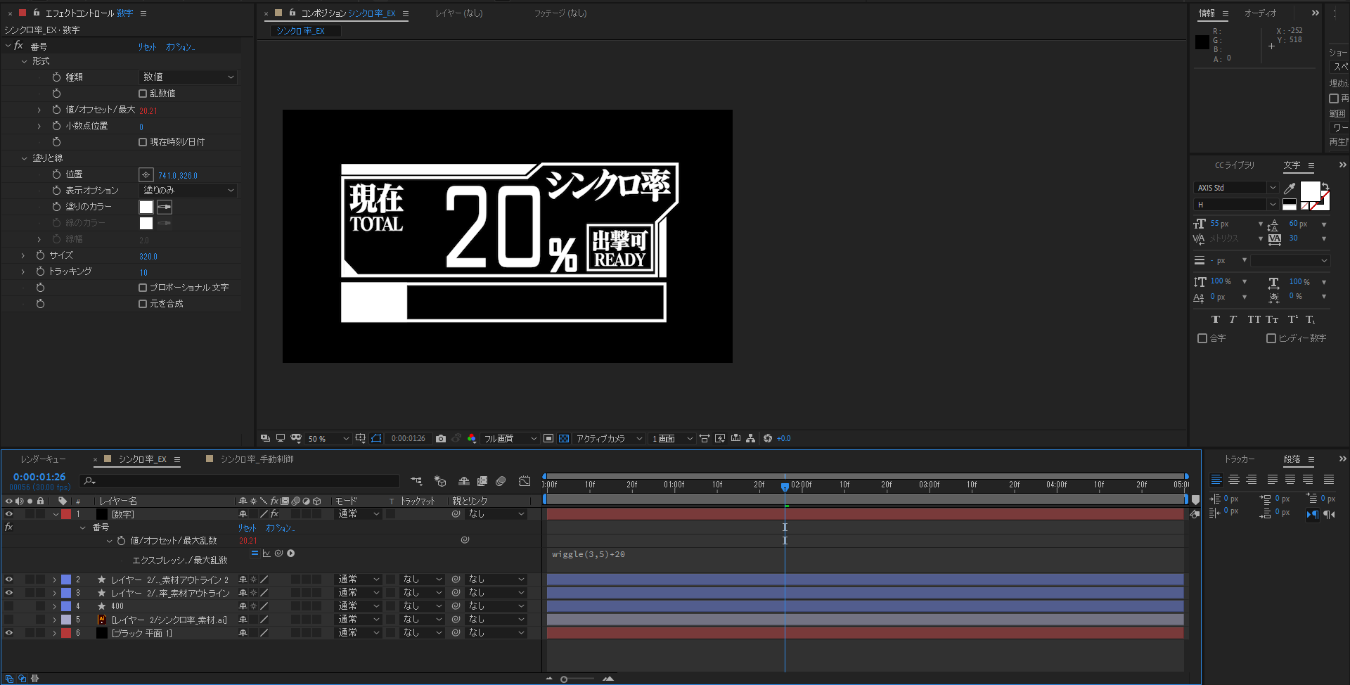Viewport: 1350px width, 685px height.
Task: Expand the サイズ property
Action: pos(23,255)
